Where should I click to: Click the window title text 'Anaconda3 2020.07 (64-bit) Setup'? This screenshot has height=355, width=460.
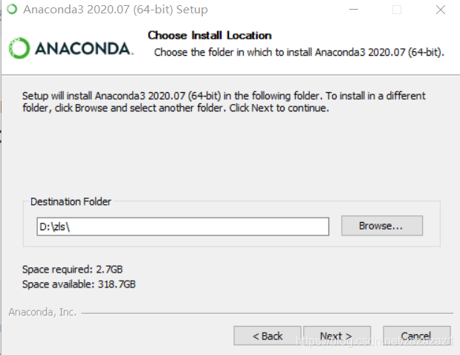click(115, 10)
